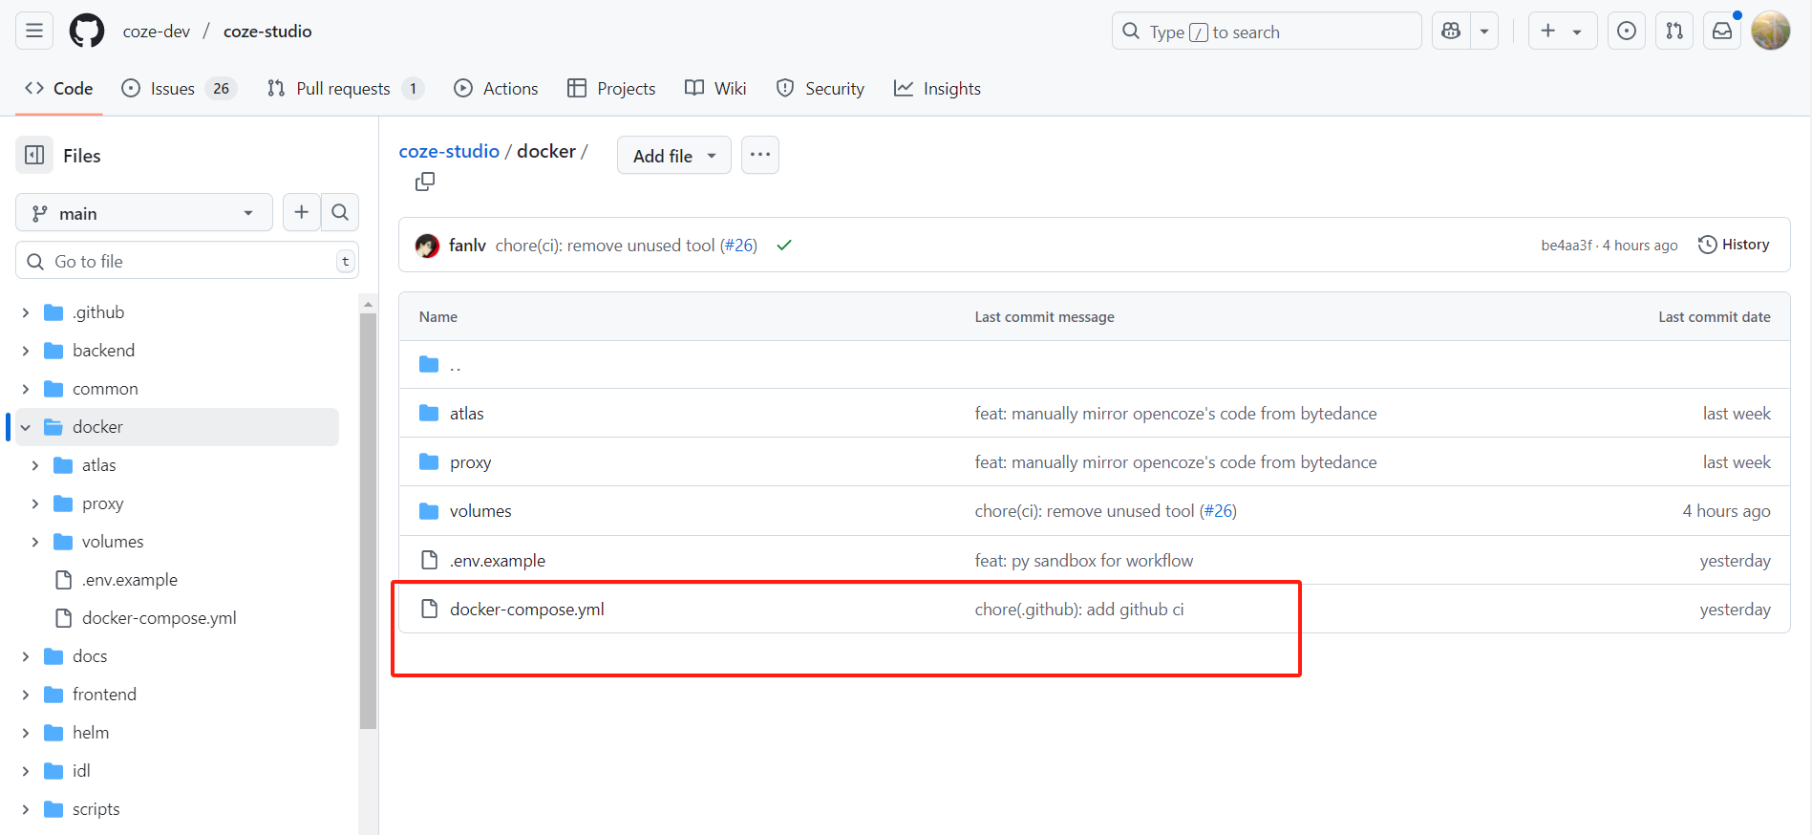Open the notifications inbox icon

[1721, 32]
